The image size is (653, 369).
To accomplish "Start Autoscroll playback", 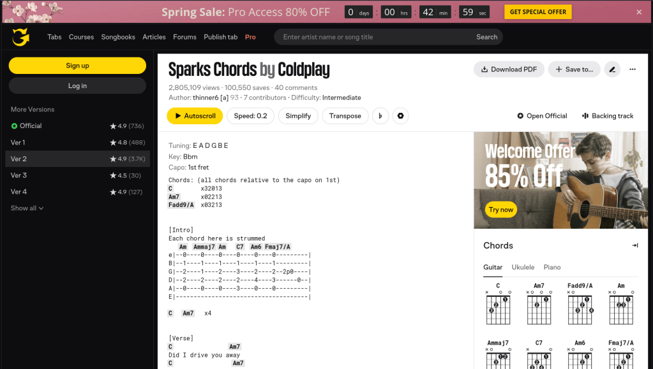I will coord(195,116).
